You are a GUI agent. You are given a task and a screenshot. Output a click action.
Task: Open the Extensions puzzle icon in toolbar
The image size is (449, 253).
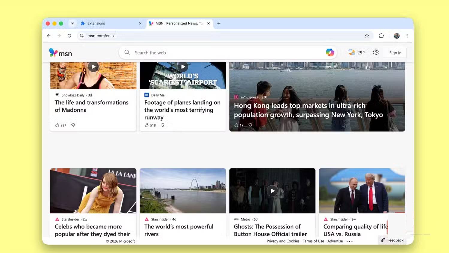[381, 36]
